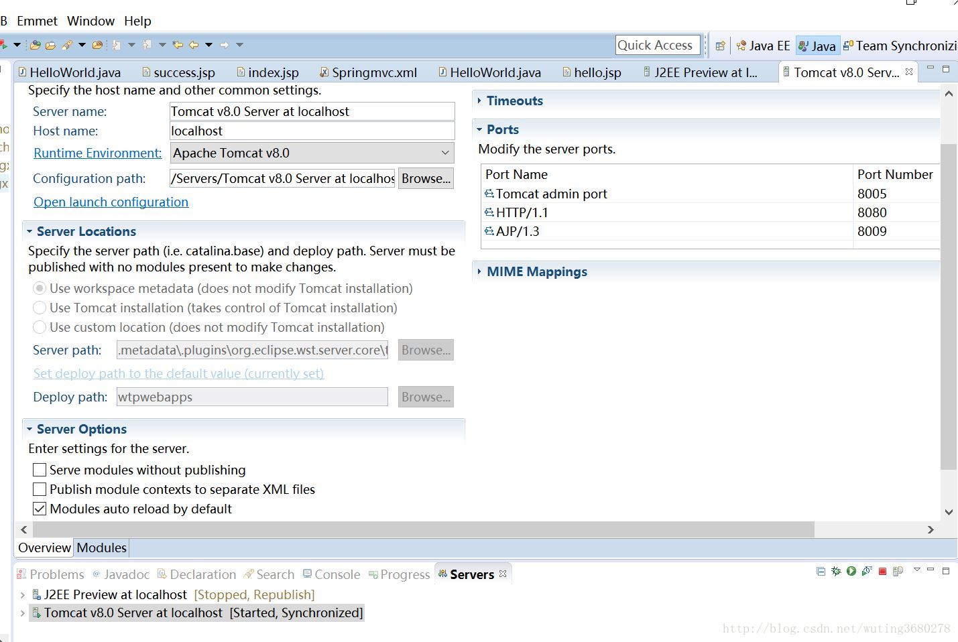Viewport: 958px width, 642px height.
Task: Open the index.jsp editor tab
Action: 267,72
